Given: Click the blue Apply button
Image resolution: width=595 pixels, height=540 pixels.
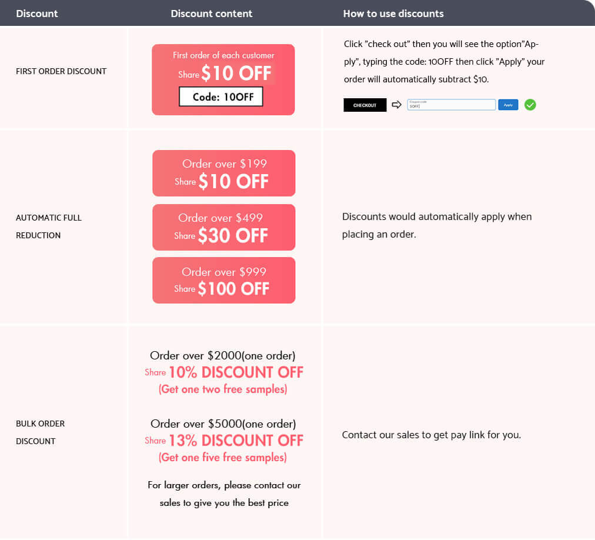Looking at the screenshot, I should click(508, 105).
